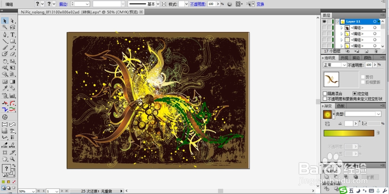Image resolution: width=389 pixels, height=194 pixels.
Task: Select the Direct Selection (white arrow) tool
Action: tap(12, 21)
